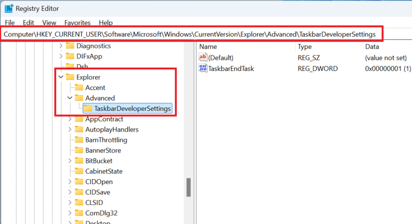Select the AppContract folder icon
The height and width of the screenshot is (224, 412).
[79, 119]
